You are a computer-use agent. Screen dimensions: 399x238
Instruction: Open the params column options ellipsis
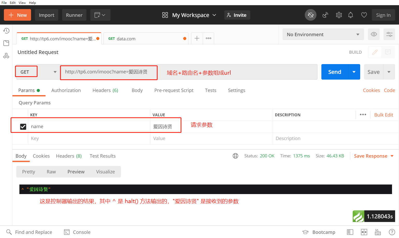363,114
